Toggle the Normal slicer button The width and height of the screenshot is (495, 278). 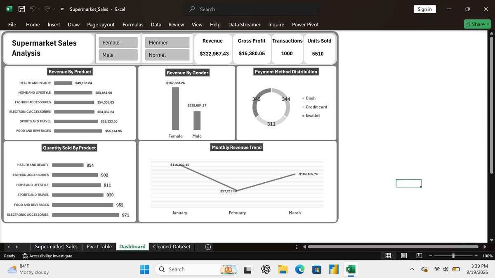click(x=167, y=55)
